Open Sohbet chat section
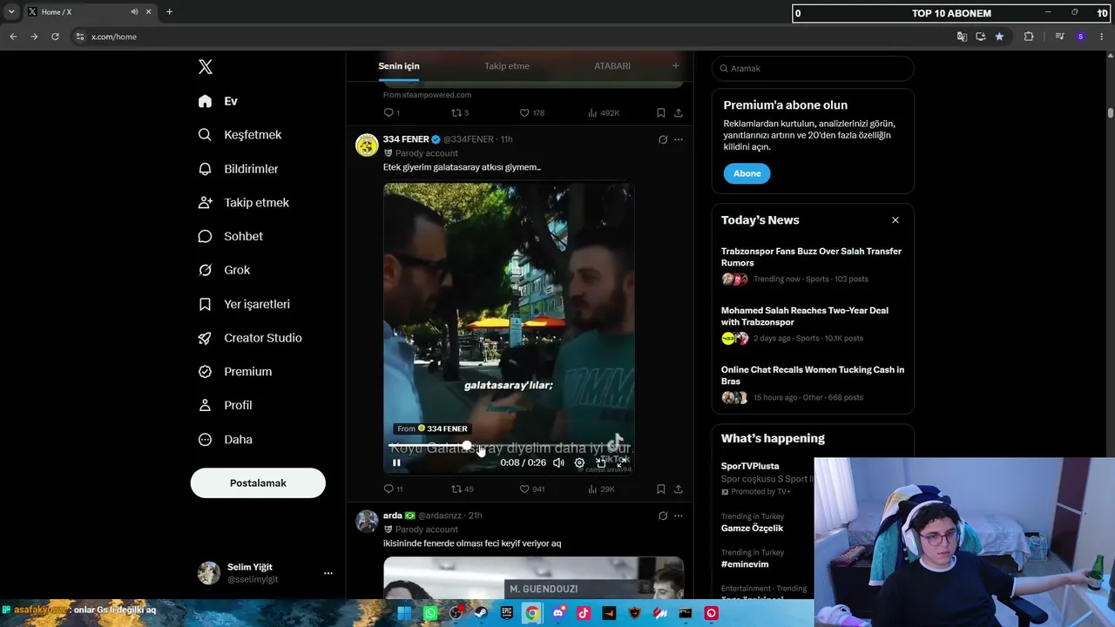Screen dimensions: 1115x627 click(x=230, y=236)
